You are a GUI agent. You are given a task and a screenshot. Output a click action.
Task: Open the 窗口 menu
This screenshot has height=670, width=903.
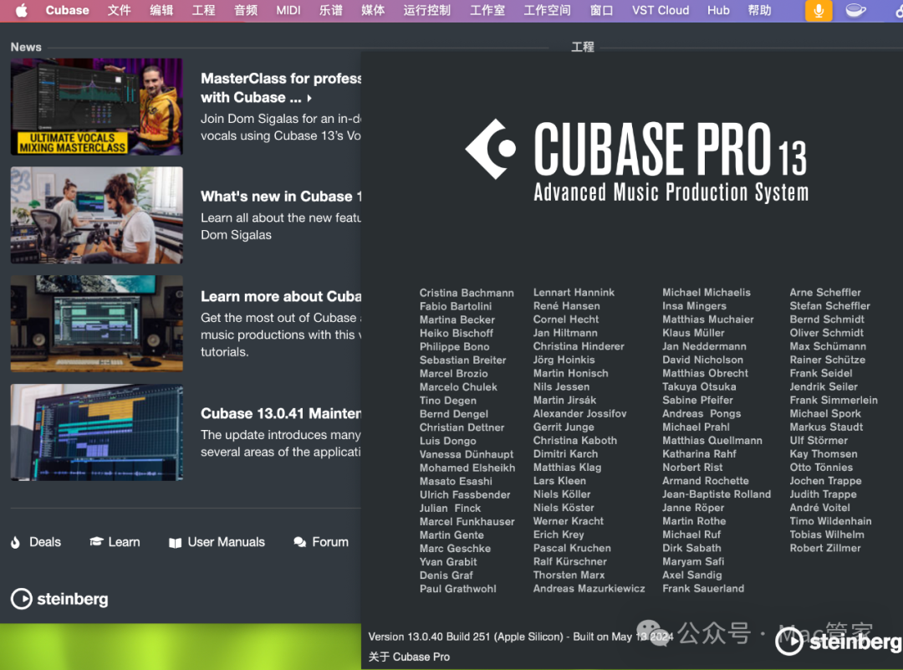[x=601, y=10]
